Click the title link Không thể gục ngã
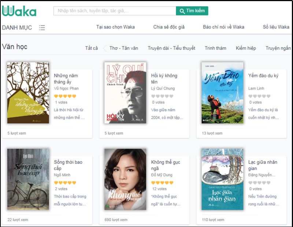Viewport: 293px width, 227px height. click(166, 165)
